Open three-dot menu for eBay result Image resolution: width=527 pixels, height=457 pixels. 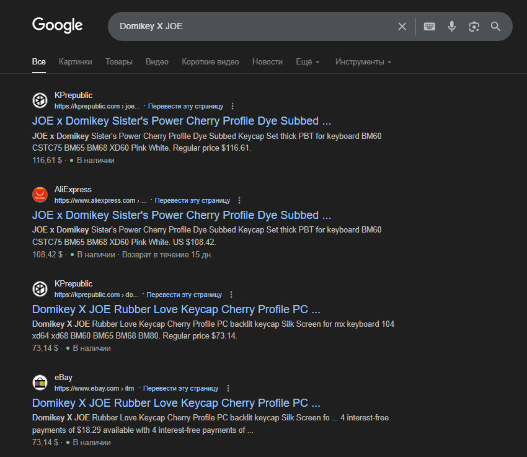[x=228, y=388]
